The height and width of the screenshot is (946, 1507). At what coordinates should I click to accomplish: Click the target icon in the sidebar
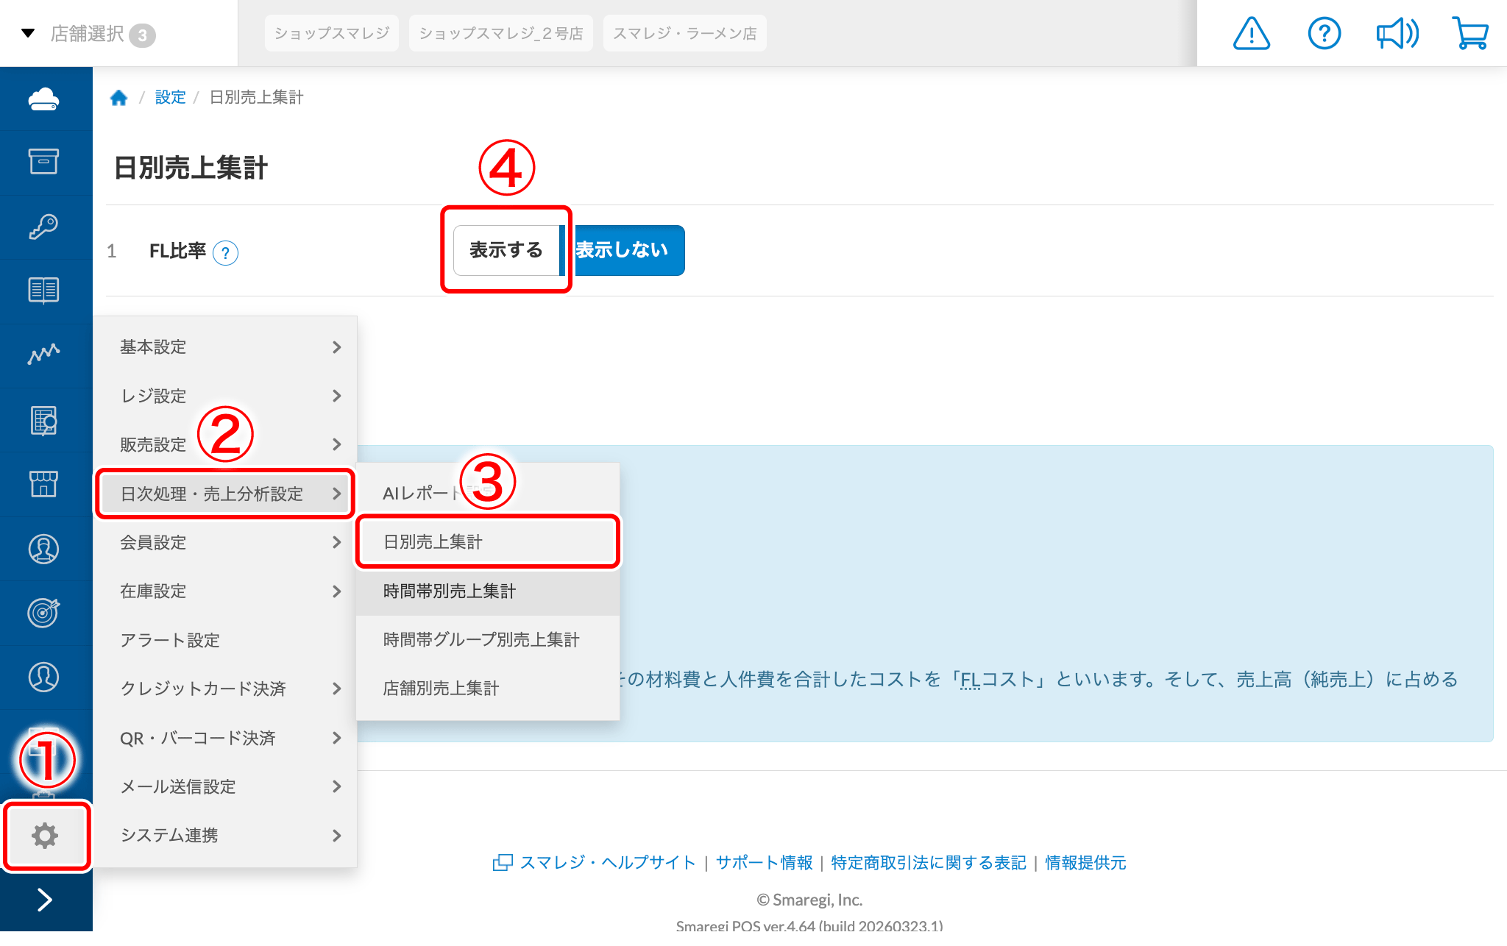click(46, 613)
